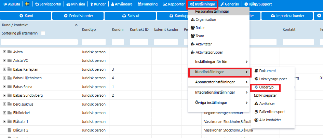Click the Swedish flag language icon
Image resolution: width=323 pixels, height=138 pixels.
tap(27, 4)
